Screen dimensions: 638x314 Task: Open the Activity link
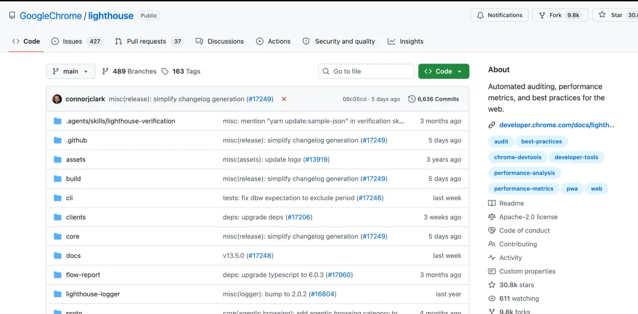505,257
